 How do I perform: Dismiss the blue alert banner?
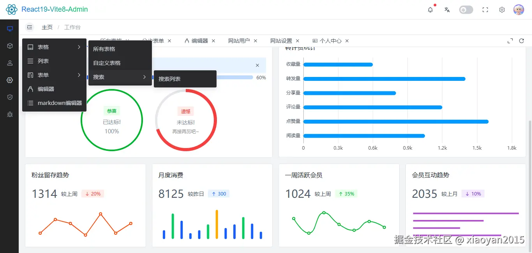click(x=257, y=65)
